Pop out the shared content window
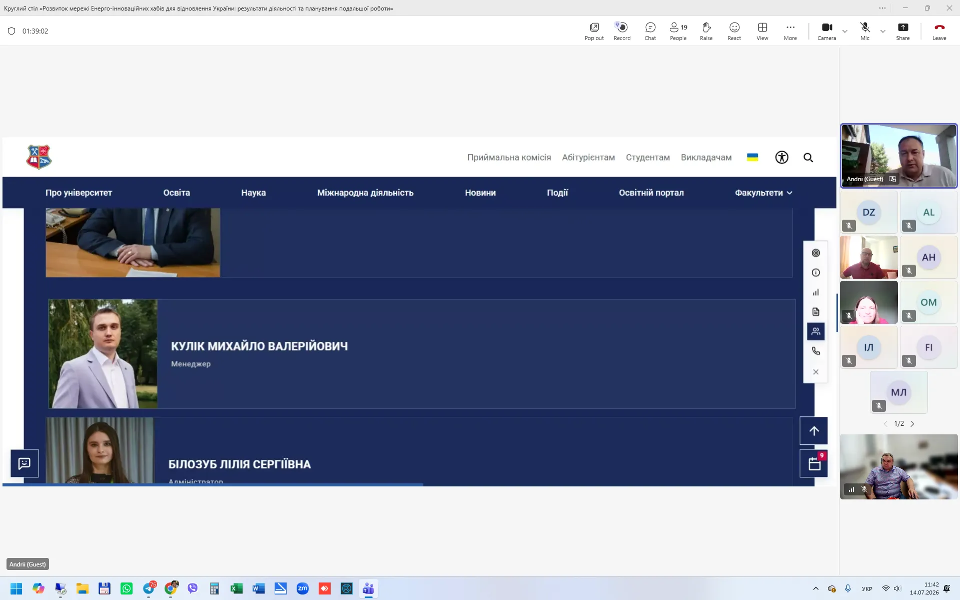 [x=594, y=31]
